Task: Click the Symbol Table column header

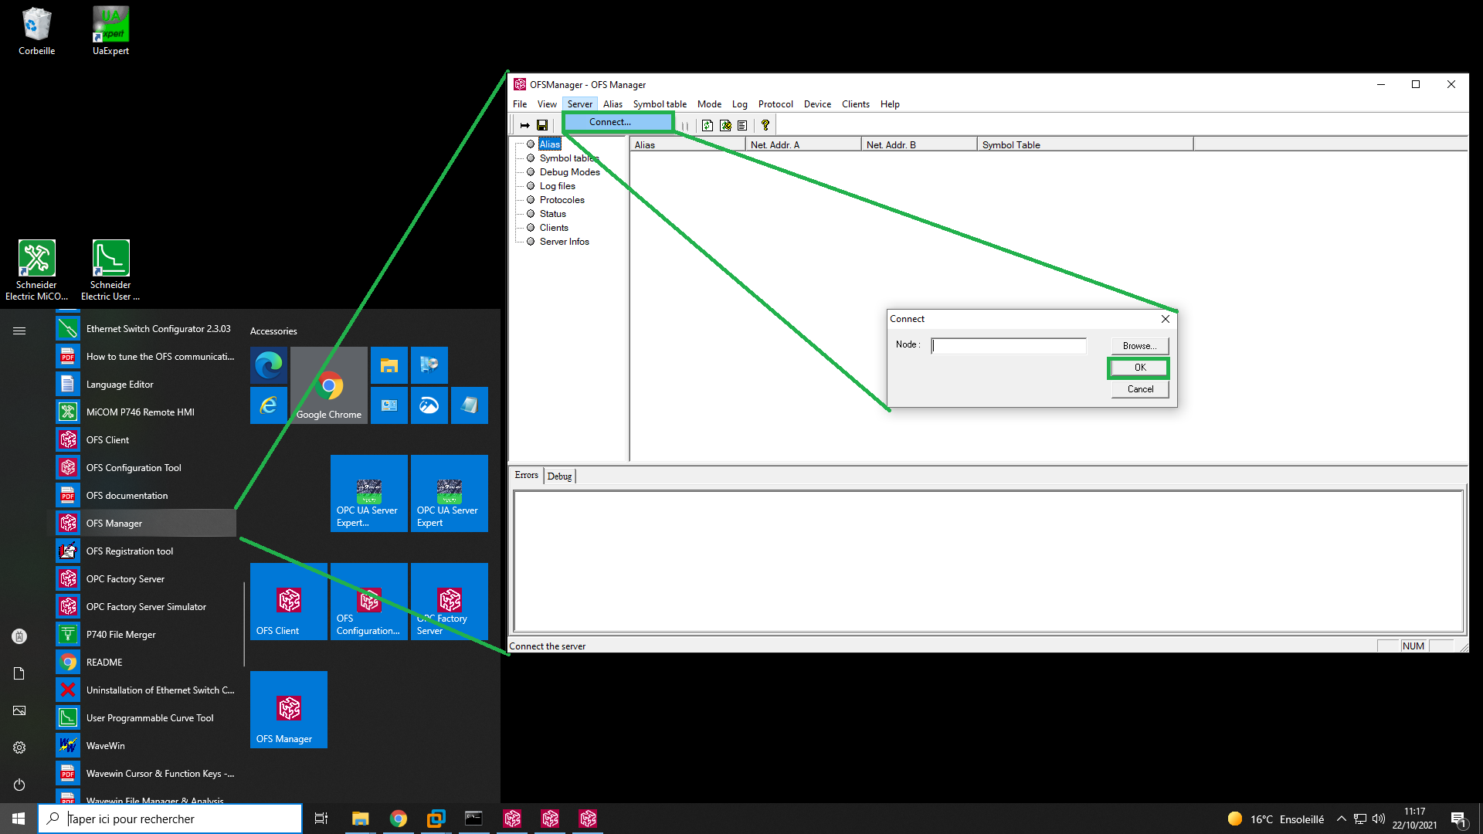Action: pyautogui.click(x=1085, y=144)
